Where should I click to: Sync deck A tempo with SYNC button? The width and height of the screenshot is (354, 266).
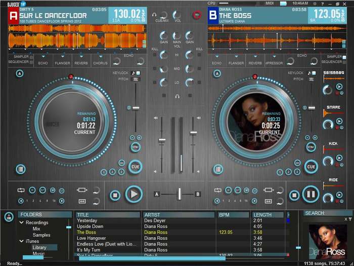pos(136,147)
